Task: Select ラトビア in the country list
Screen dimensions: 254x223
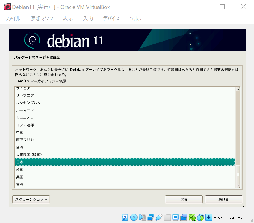Action: click(x=125, y=88)
